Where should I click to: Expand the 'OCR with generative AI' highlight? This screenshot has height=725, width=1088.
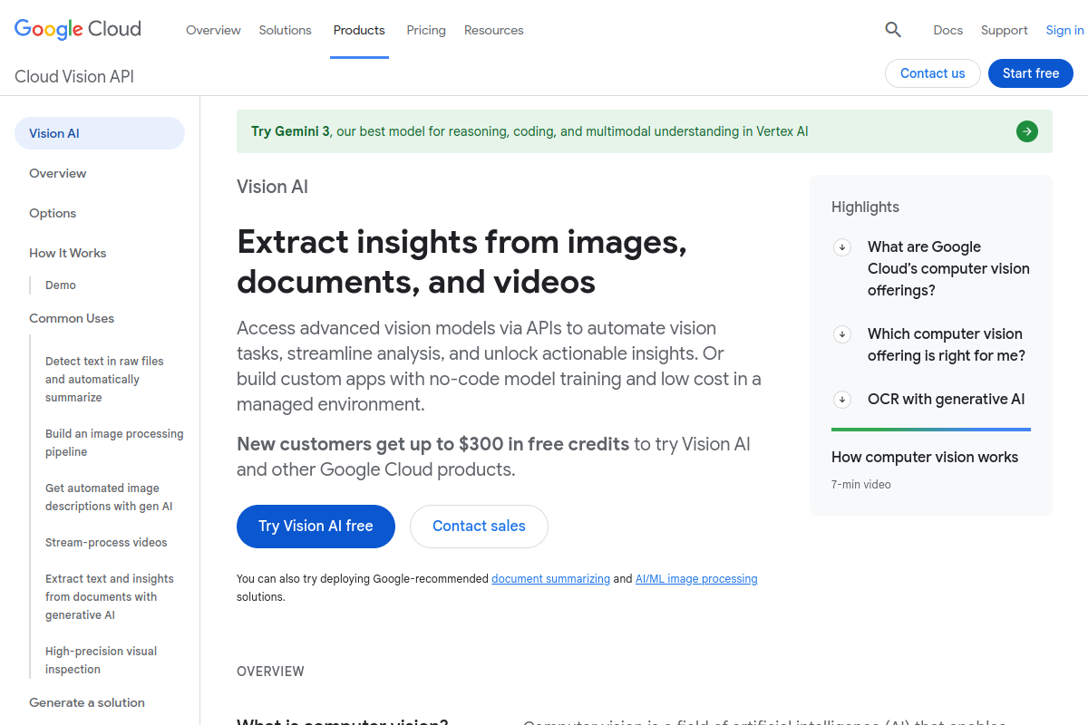[945, 399]
